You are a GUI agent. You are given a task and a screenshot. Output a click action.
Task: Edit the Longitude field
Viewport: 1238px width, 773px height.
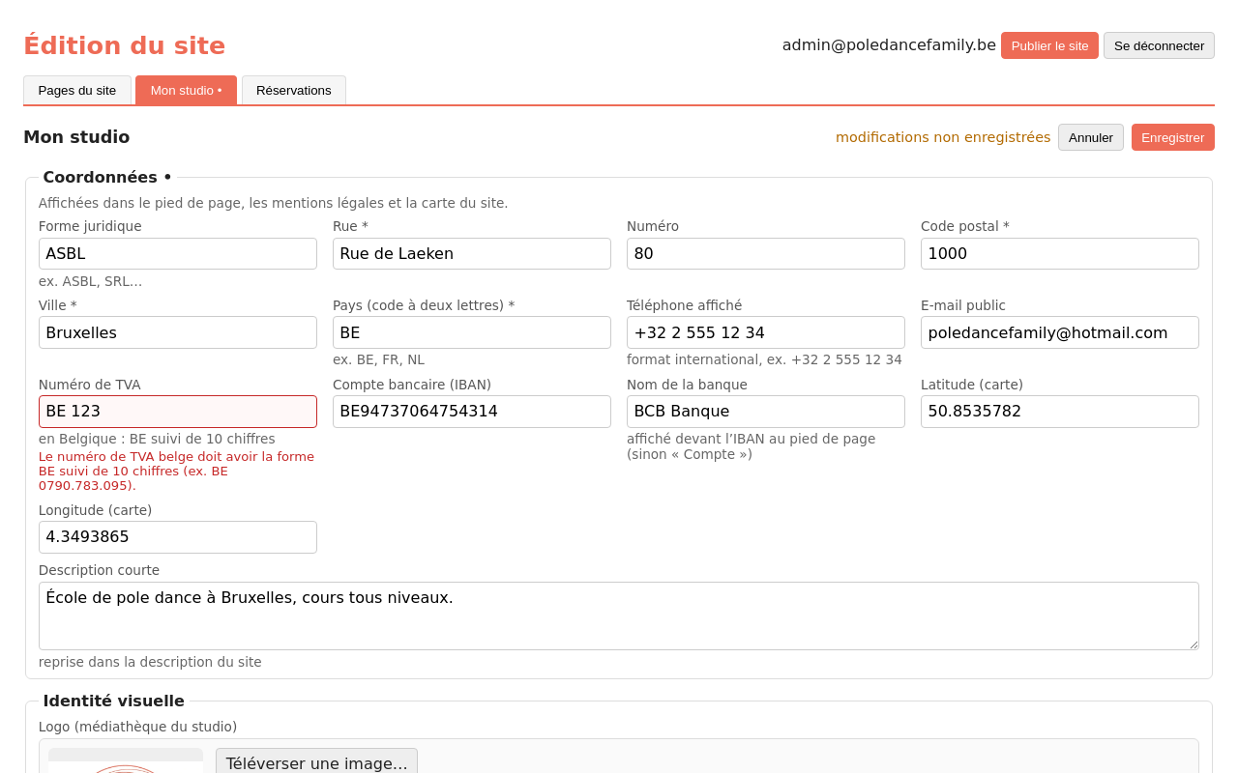coord(178,537)
